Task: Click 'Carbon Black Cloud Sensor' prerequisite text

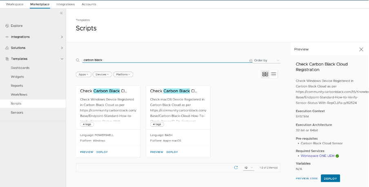Action: [322, 143]
